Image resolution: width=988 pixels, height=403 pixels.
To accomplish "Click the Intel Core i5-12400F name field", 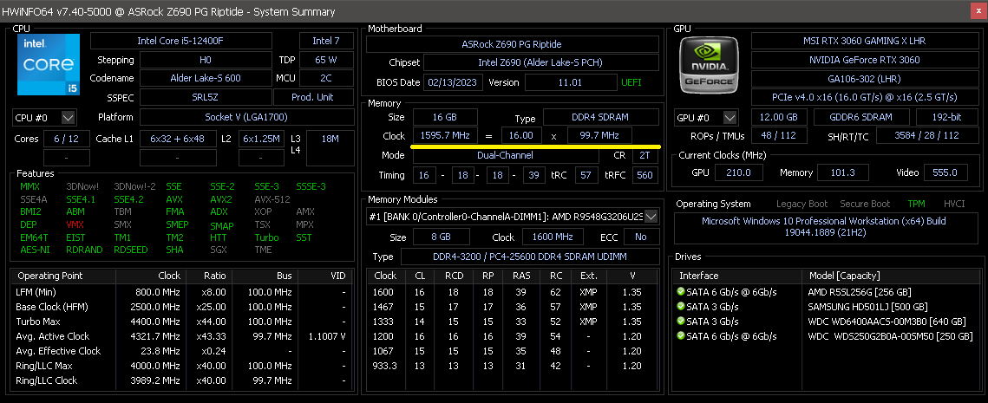I will (x=181, y=41).
